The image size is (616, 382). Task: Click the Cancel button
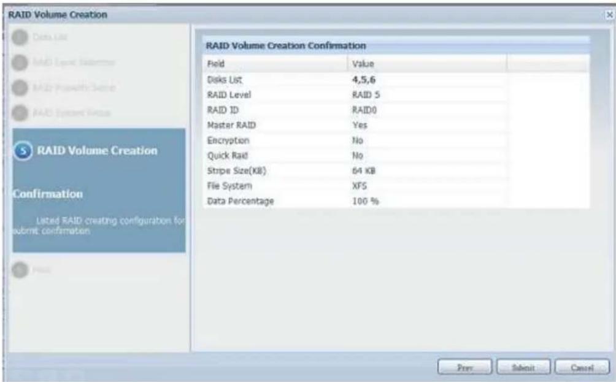pyautogui.click(x=582, y=367)
